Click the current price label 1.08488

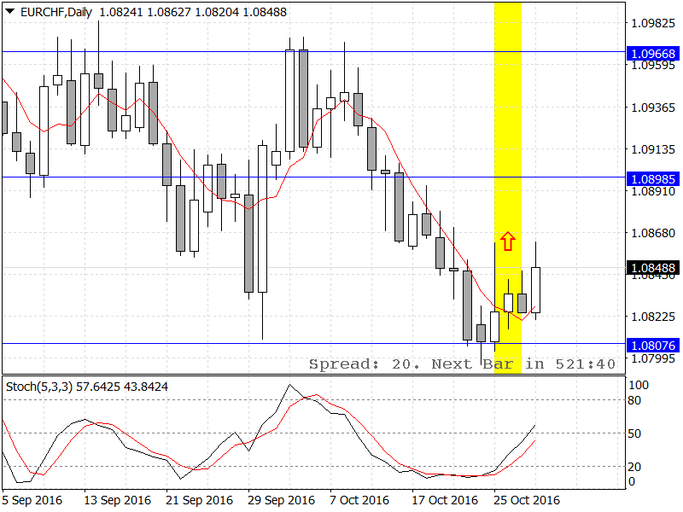[x=653, y=267]
